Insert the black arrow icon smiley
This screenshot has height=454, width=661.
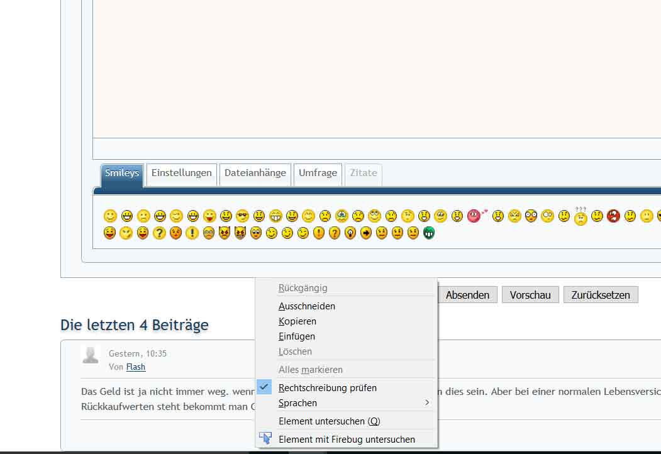(366, 233)
